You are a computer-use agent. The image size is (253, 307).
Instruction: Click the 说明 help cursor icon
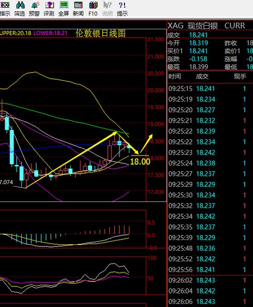tap(107, 9)
